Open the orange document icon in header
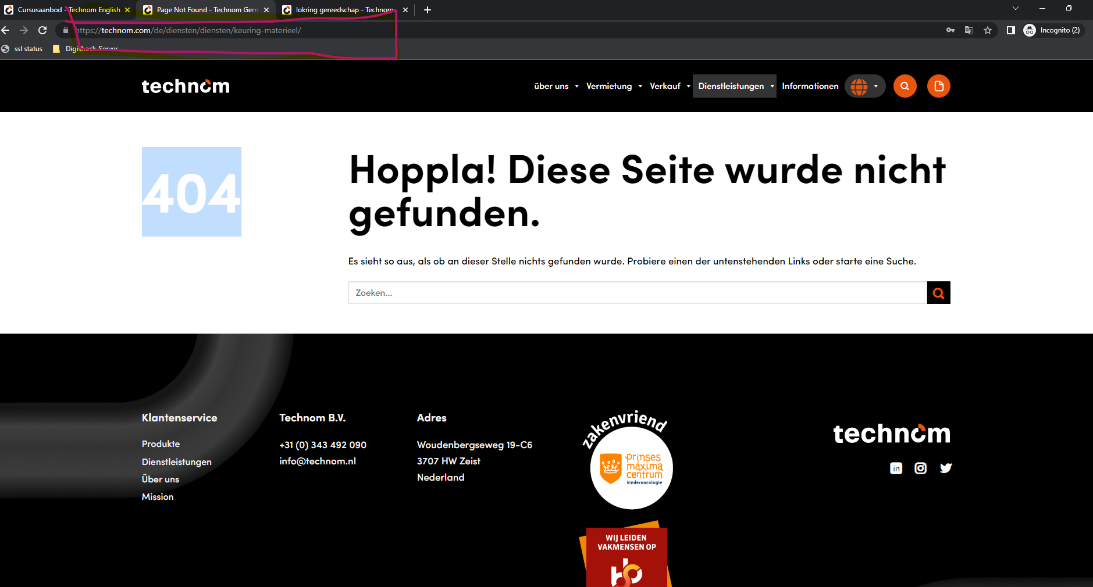 (938, 86)
